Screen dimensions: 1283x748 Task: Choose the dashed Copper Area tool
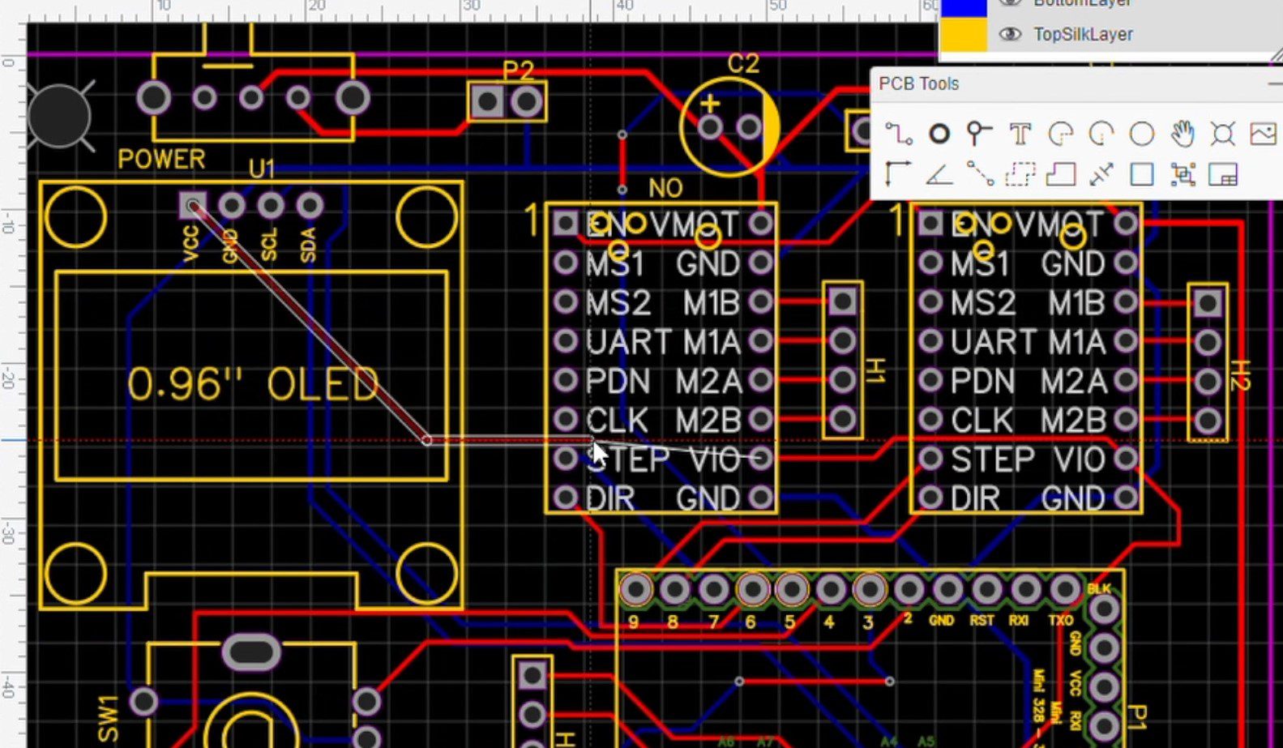(x=1020, y=174)
